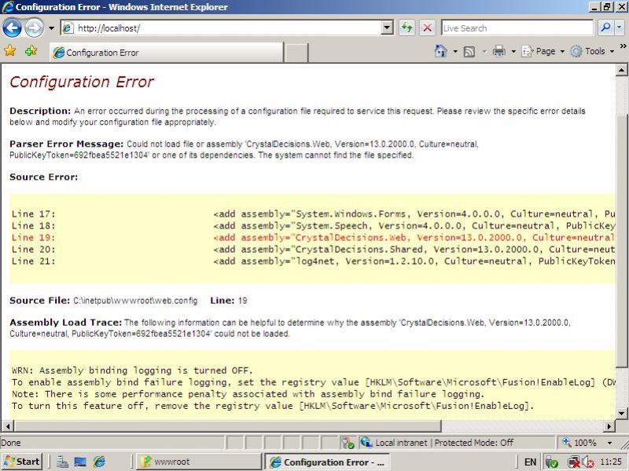This screenshot has width=629, height=471.
Task: Click the tray green shield icon
Action: click(x=552, y=462)
